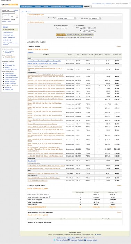Click the Display on page button

[x=61, y=35]
